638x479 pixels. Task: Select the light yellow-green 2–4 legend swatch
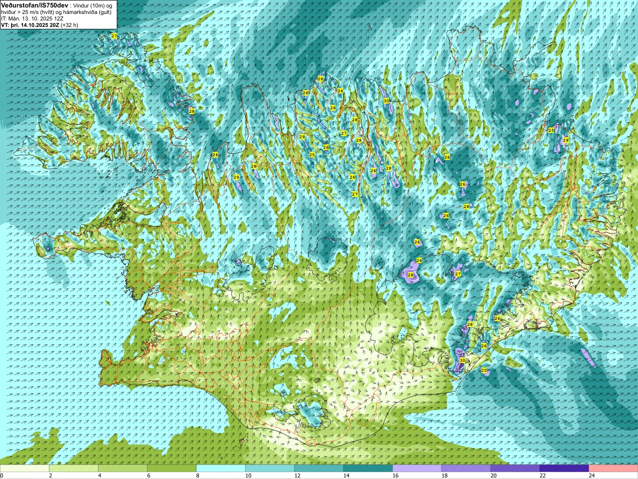point(73,469)
